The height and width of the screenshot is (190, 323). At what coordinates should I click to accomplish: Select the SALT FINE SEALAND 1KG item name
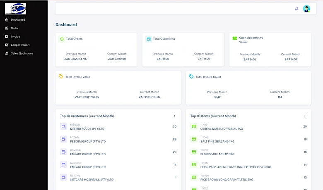click(x=217, y=142)
